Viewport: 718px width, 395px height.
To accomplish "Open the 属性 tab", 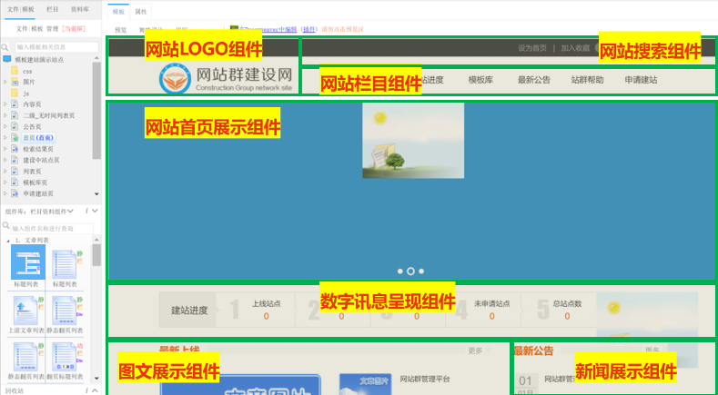I will pos(140,12).
